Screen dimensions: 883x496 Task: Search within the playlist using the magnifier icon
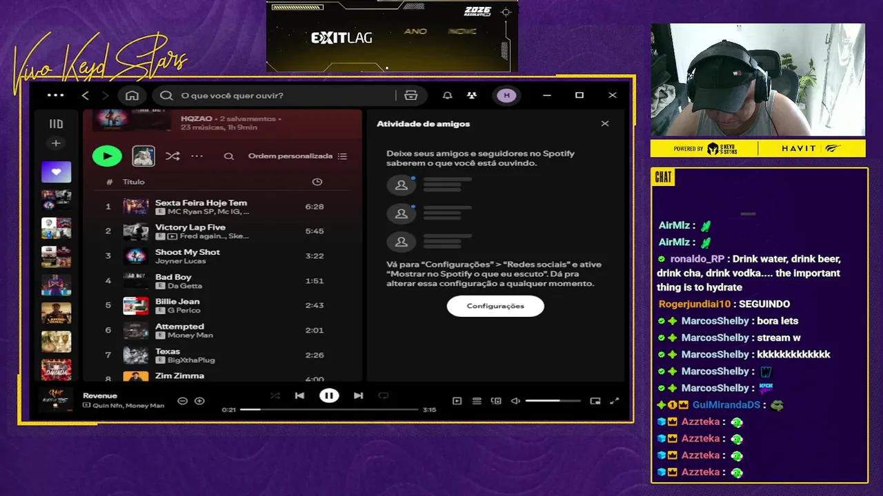[229, 156]
